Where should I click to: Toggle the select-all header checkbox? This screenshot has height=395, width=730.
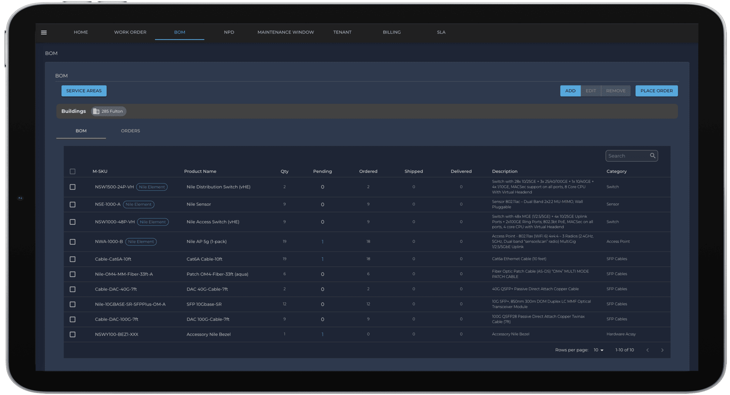click(x=73, y=171)
